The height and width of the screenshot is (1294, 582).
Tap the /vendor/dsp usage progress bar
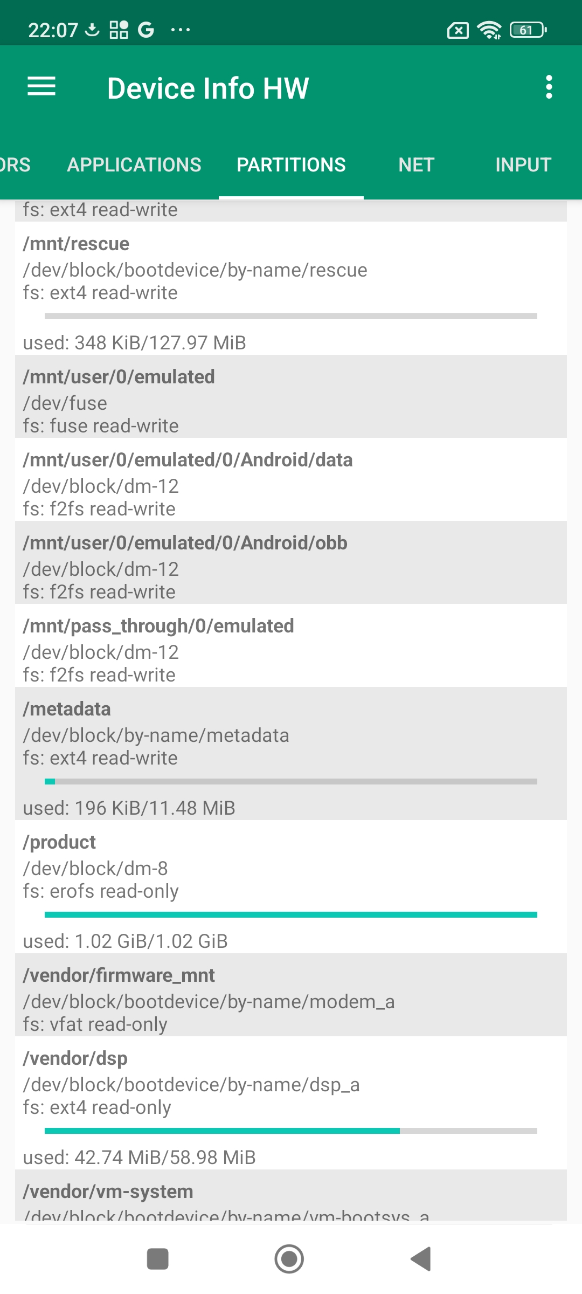pos(291,1131)
